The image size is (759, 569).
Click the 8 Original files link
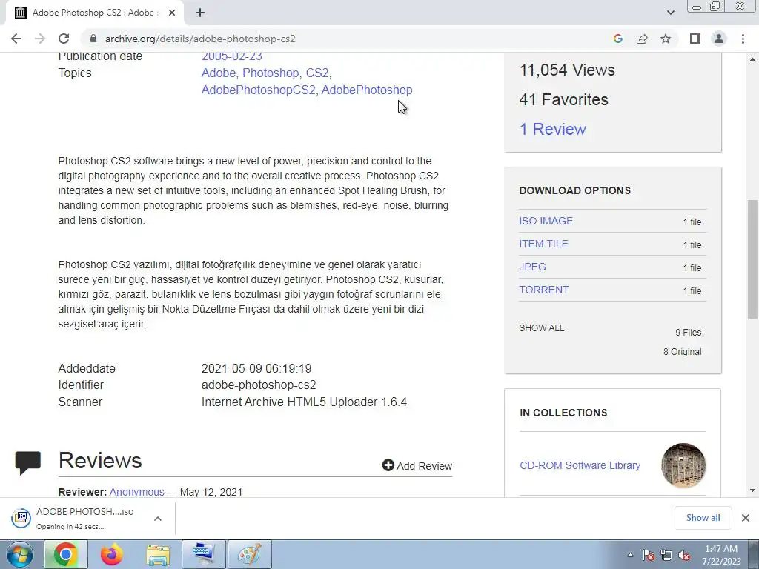682,352
